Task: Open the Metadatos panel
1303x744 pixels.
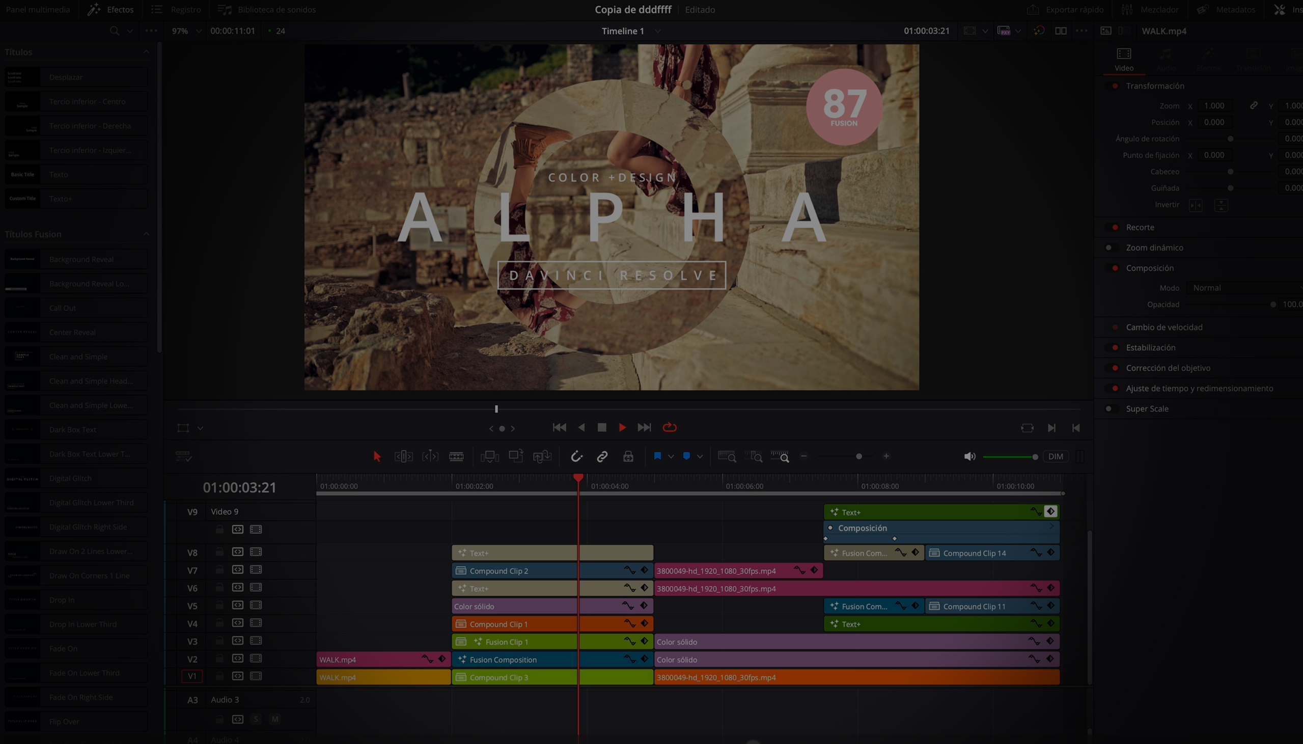Action: click(1226, 9)
